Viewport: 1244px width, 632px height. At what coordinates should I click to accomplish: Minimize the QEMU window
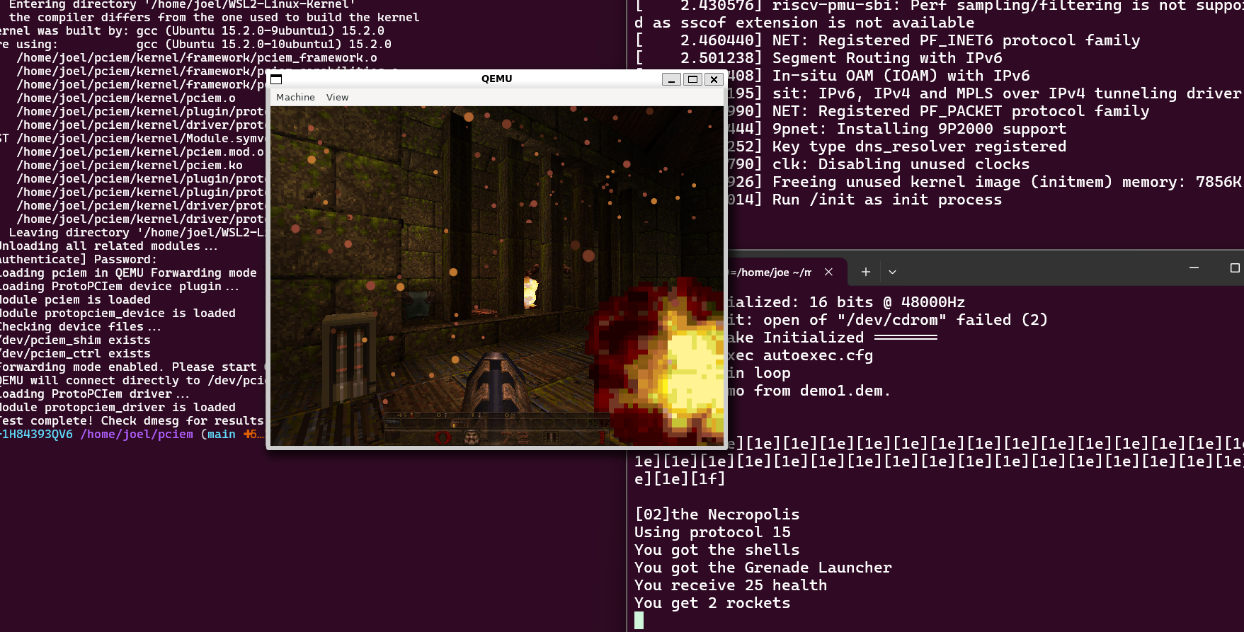[x=671, y=79]
